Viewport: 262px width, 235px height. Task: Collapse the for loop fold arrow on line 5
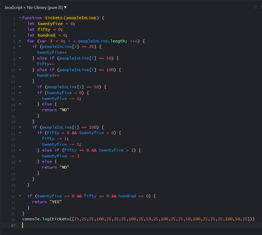20,41
